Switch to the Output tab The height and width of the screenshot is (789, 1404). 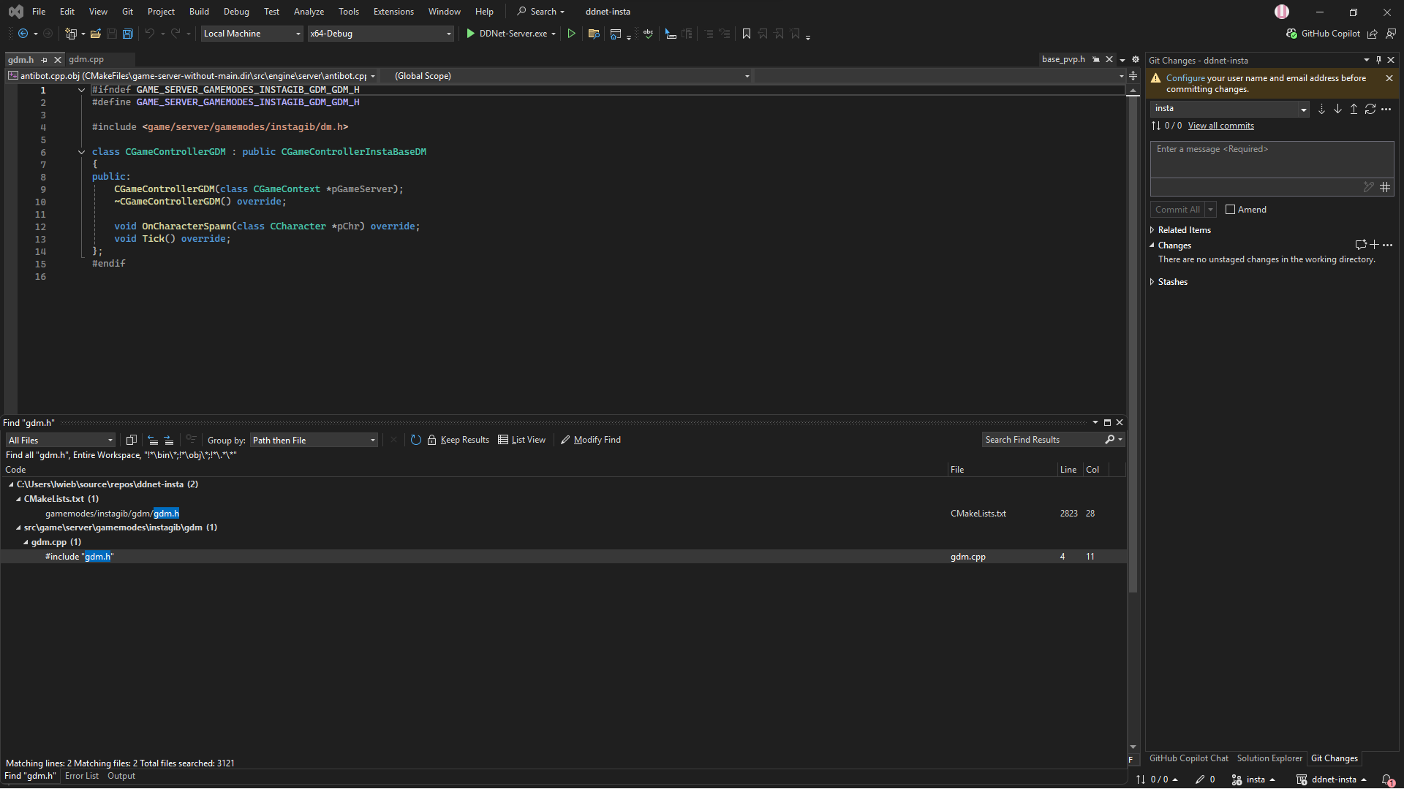(x=121, y=776)
